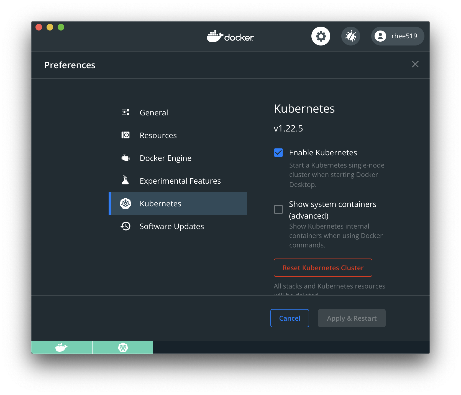This screenshot has height=395, width=461.
Task: Click the Kubernetes wheel icon in sidebar
Action: click(x=126, y=204)
